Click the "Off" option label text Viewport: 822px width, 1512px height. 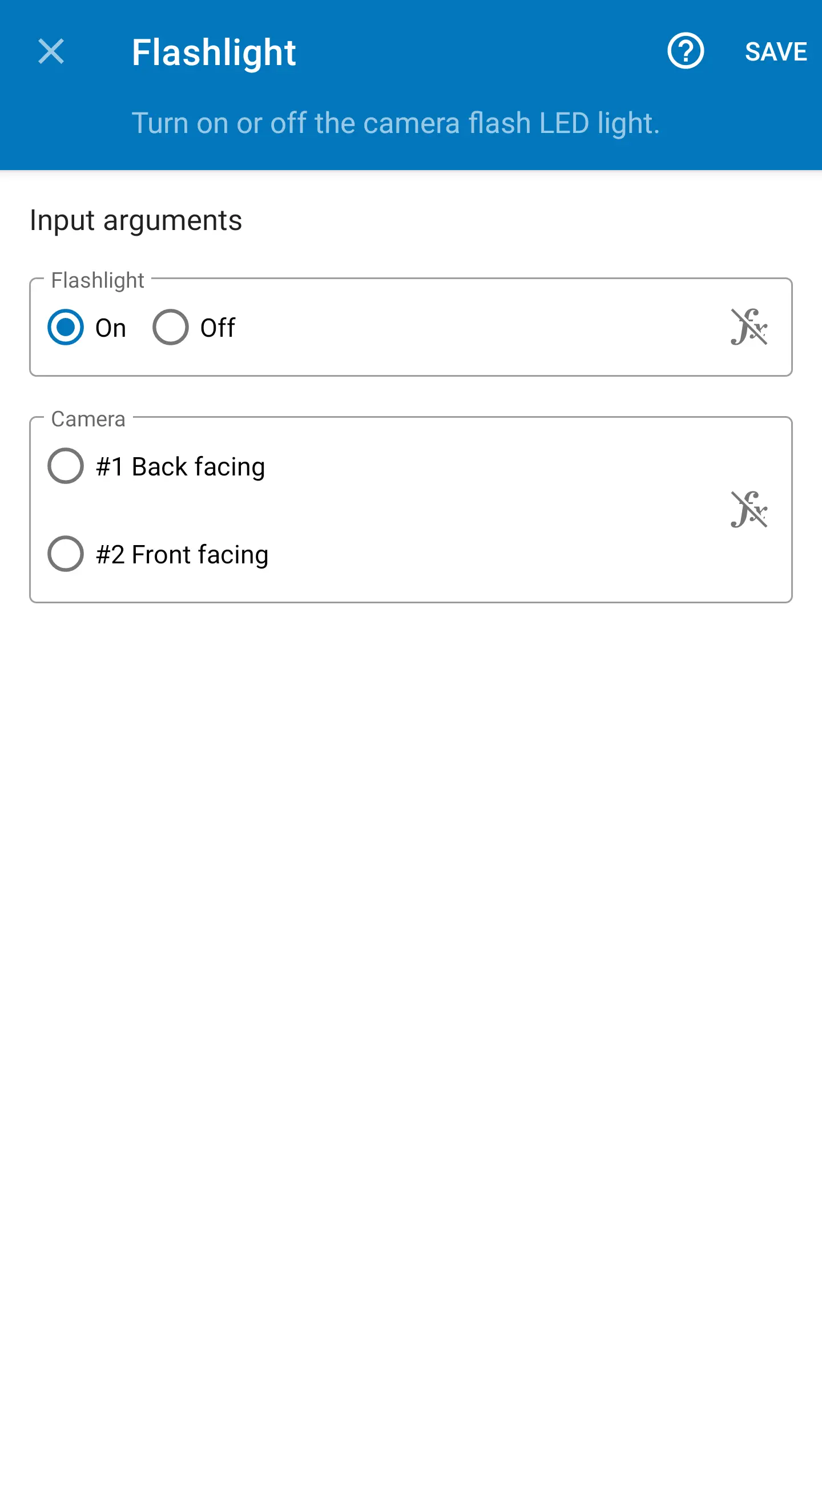(217, 328)
